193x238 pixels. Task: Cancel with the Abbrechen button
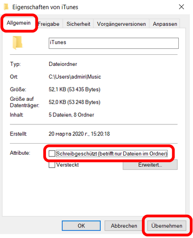coord(124,226)
